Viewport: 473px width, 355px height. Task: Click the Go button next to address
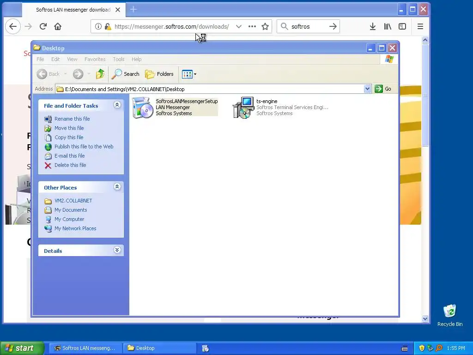pyautogui.click(x=383, y=89)
